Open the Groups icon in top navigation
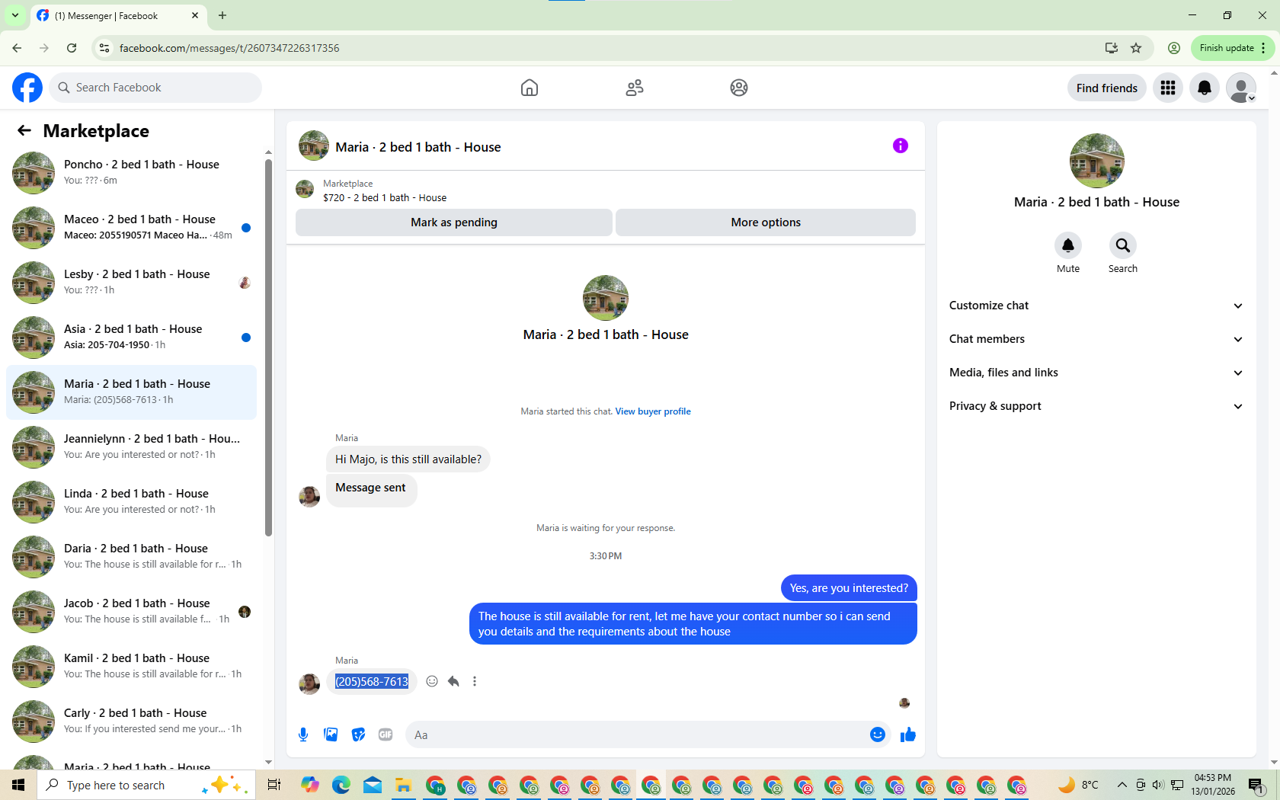Image resolution: width=1280 pixels, height=800 pixels. 739,88
